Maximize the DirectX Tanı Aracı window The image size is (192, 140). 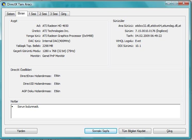point(175,3)
